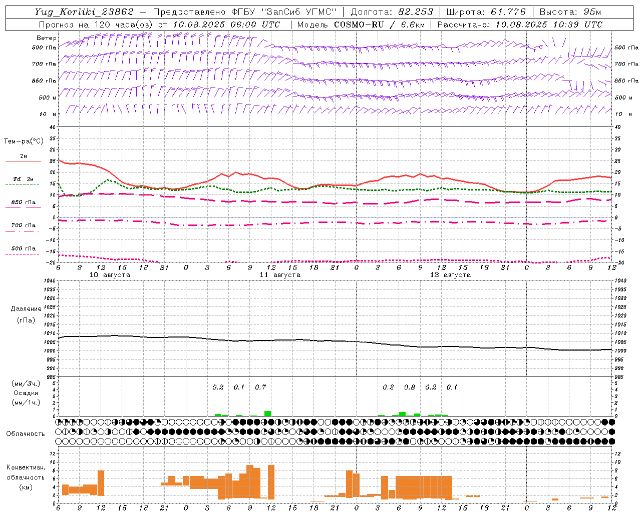Click the Td 2м legend label
The image size is (641, 512).
[23, 179]
